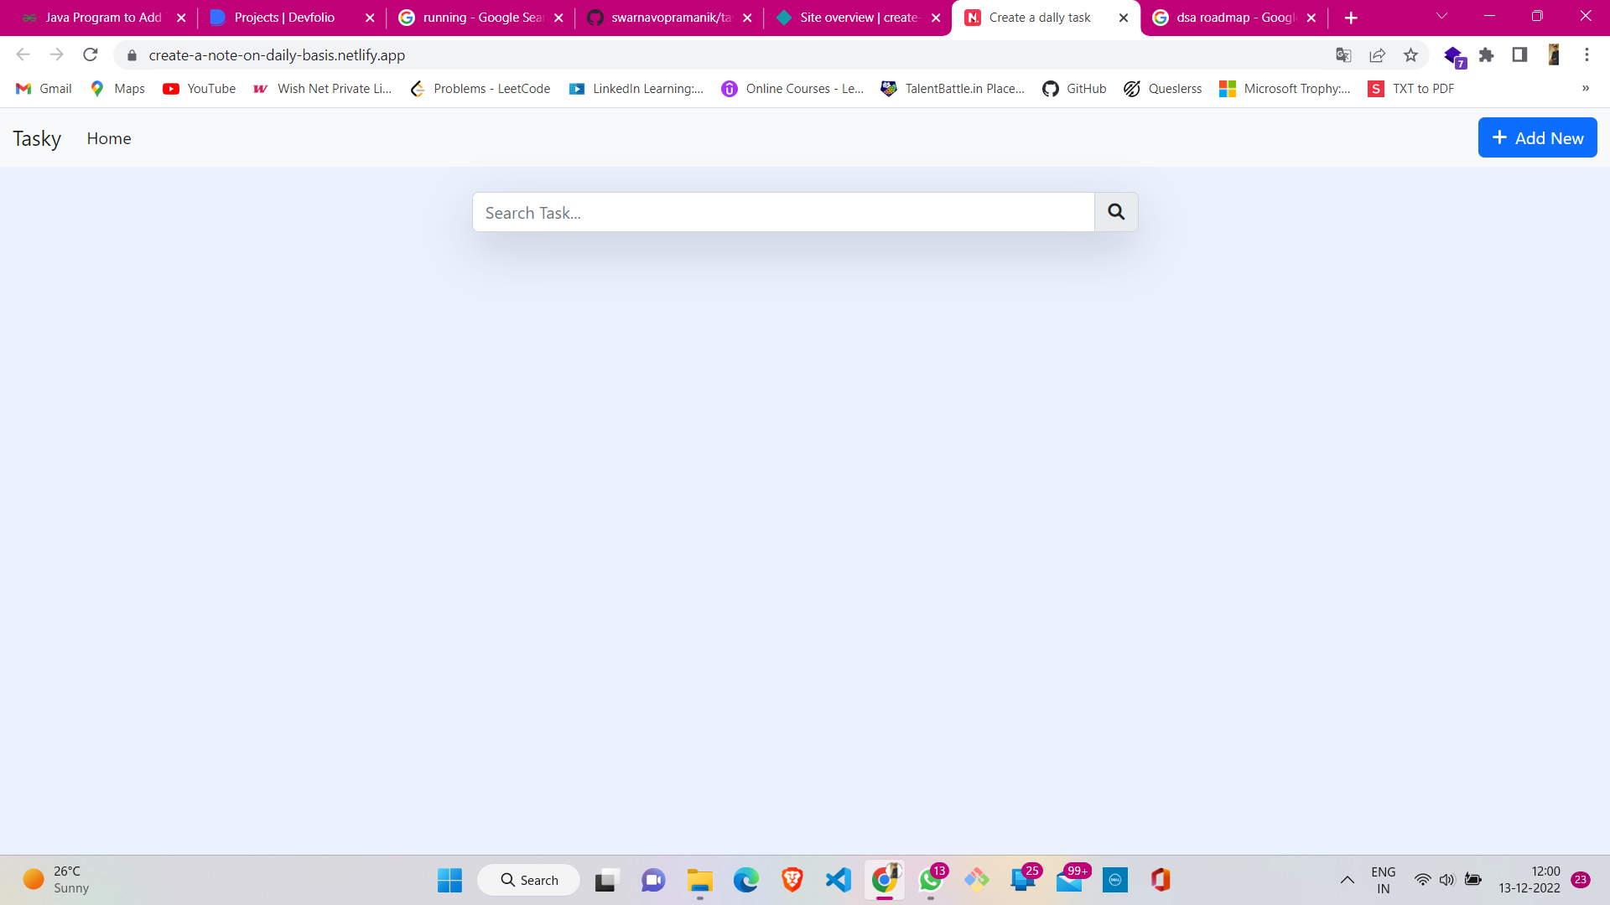The height and width of the screenshot is (905, 1610).
Task: Click the Google Translate icon
Action: click(x=1343, y=55)
